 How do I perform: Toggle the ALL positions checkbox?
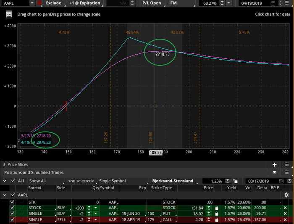(x=13, y=181)
